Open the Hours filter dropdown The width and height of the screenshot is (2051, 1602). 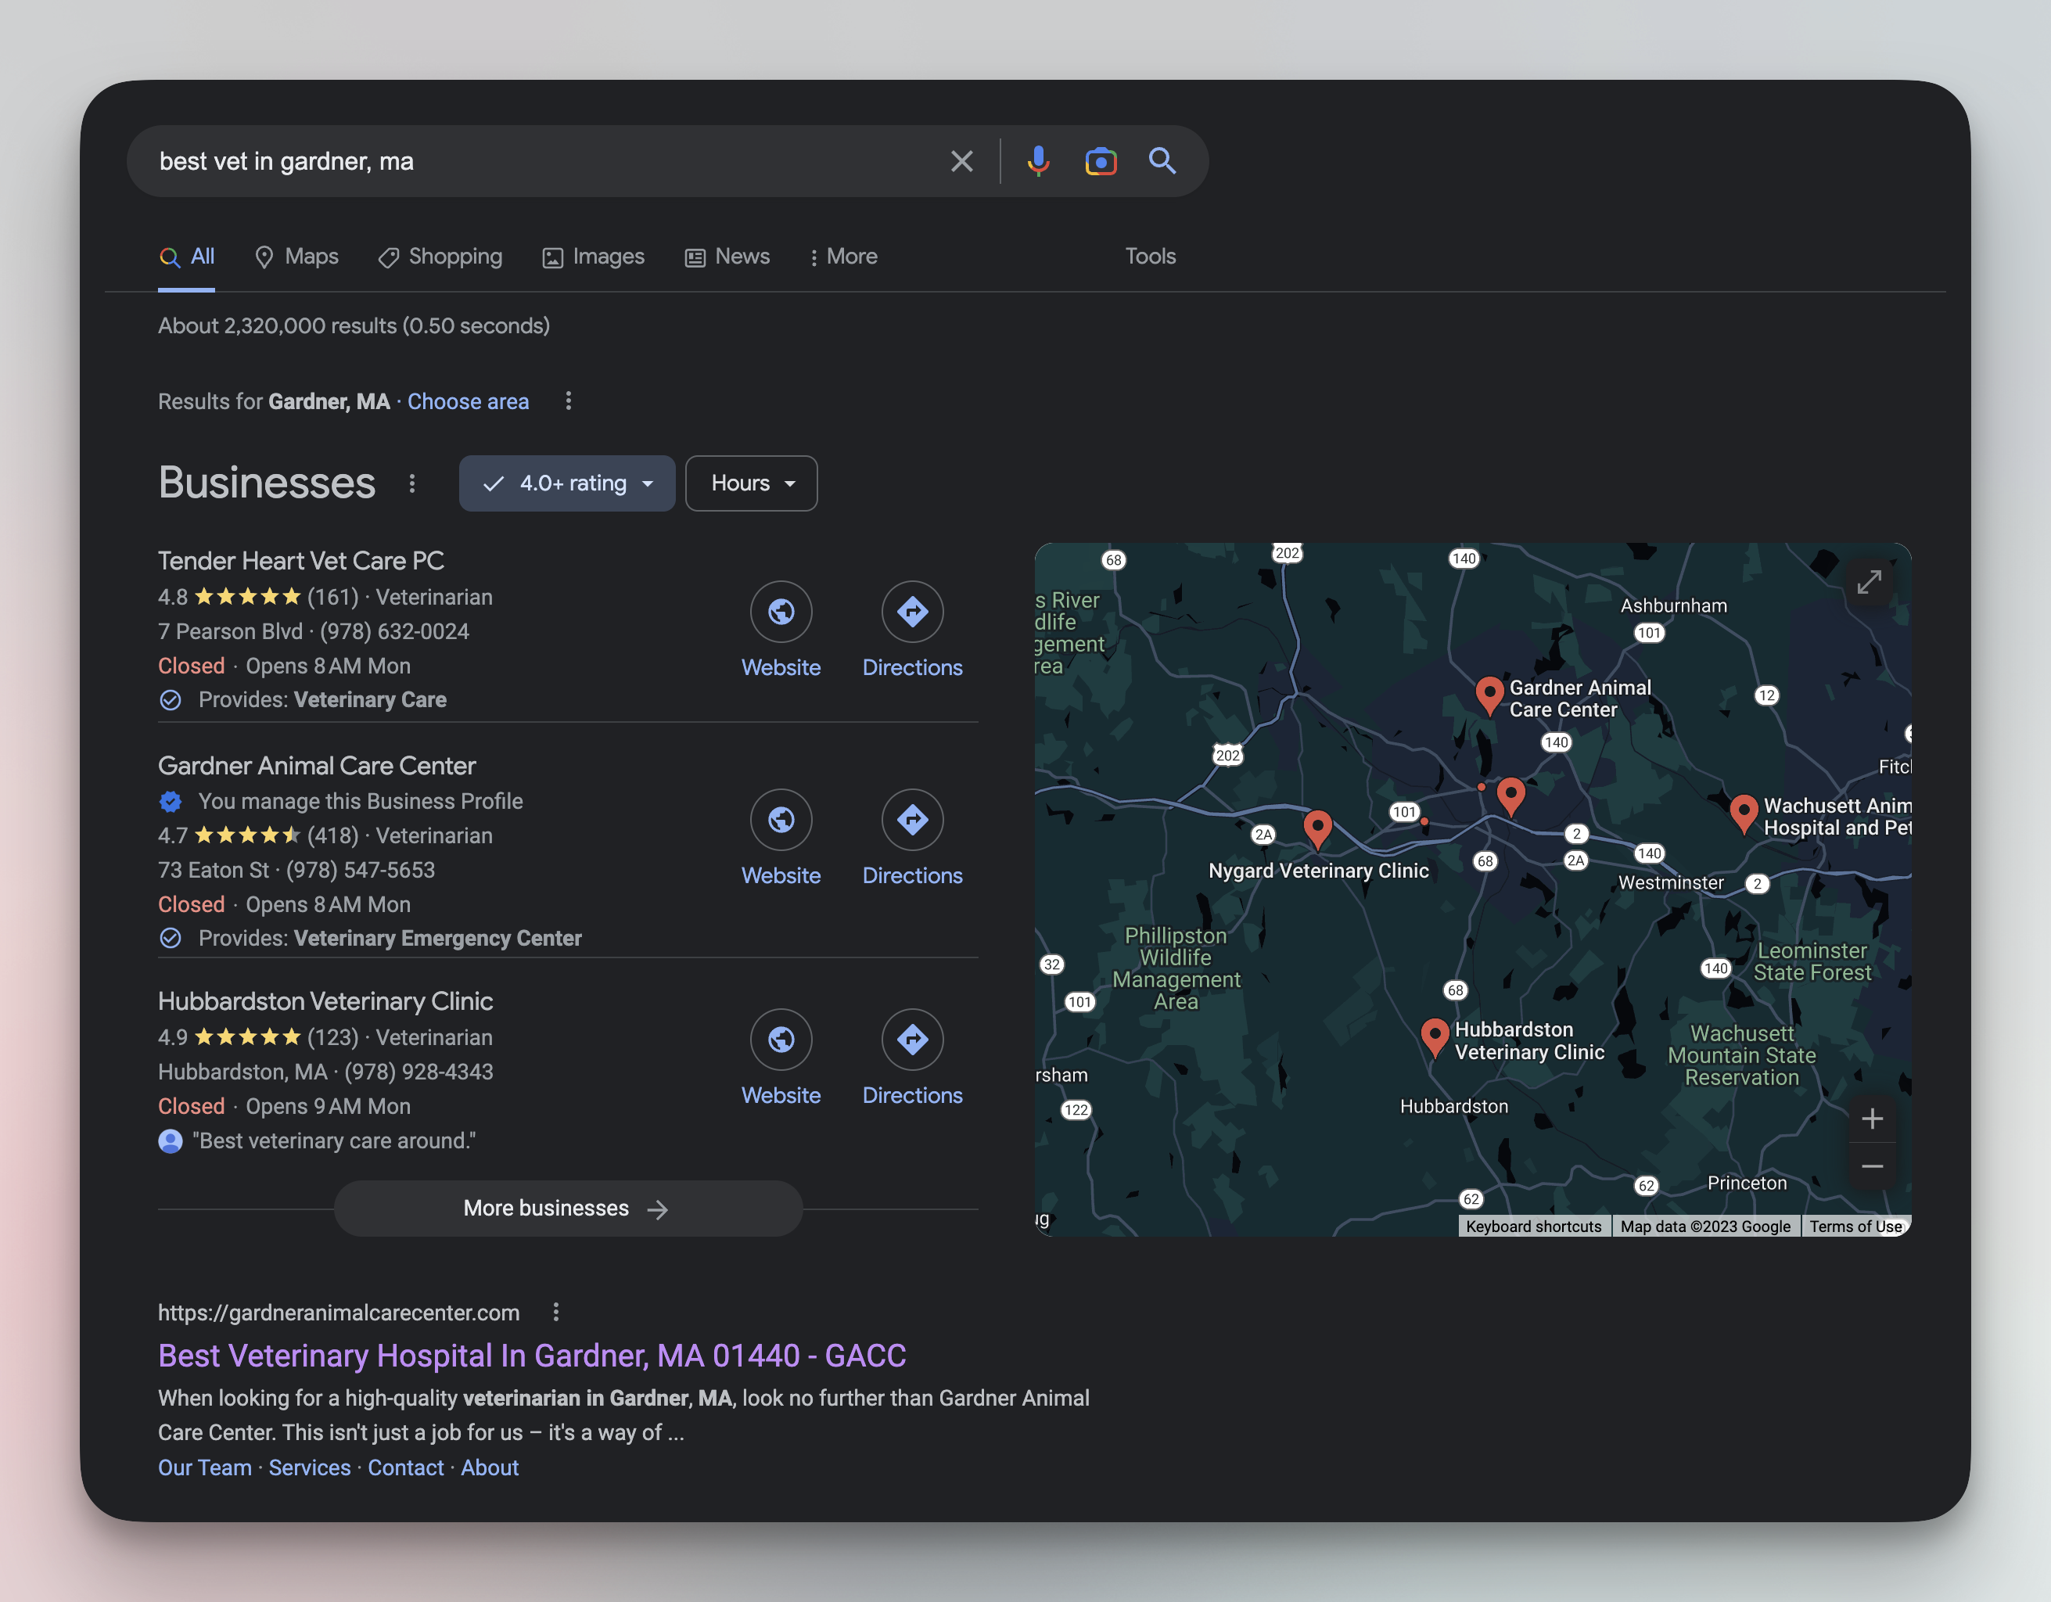coord(751,483)
